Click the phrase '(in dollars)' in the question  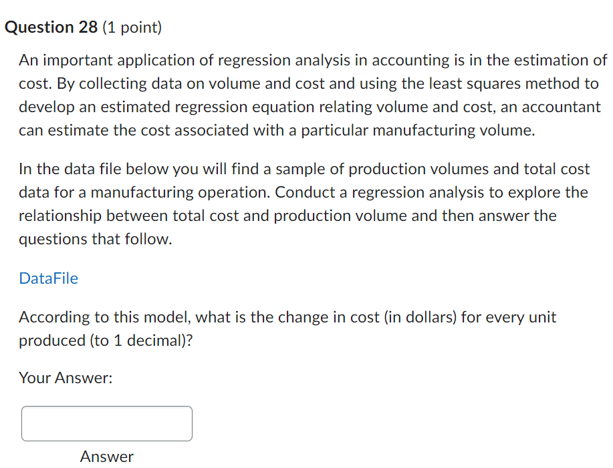tap(420, 317)
